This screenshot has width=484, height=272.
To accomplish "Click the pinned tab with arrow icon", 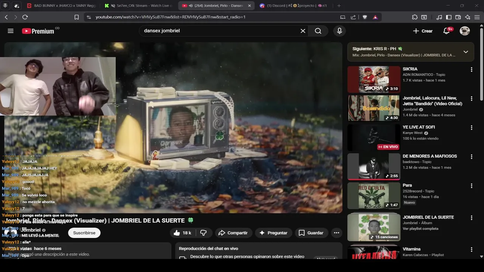I will [5, 6].
